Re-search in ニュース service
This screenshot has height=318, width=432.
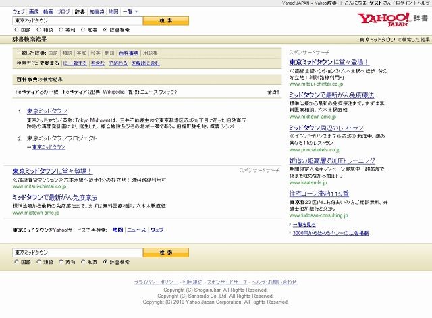pos(136,230)
